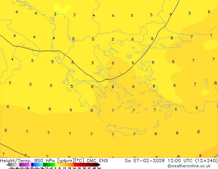Viewport: 218px width, 169px height.
Task: Pick the darkest blue legend swatch
Action: [x=32, y=165]
